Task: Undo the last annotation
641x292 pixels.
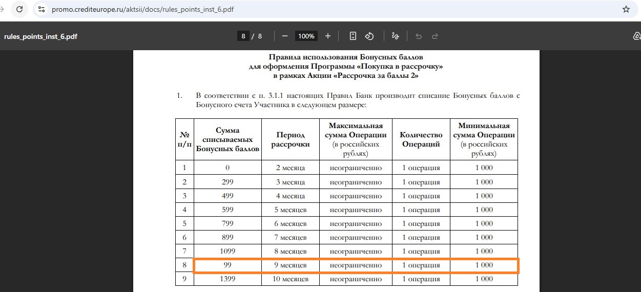Action: coord(419,36)
